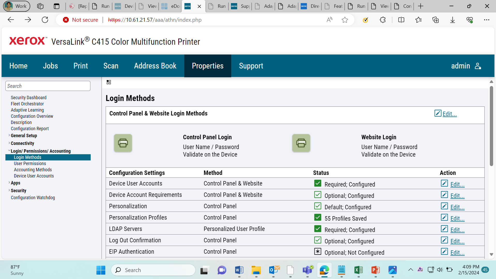Click the sidebar Search input field
Viewport: 496px width, 279px height.
(x=48, y=86)
